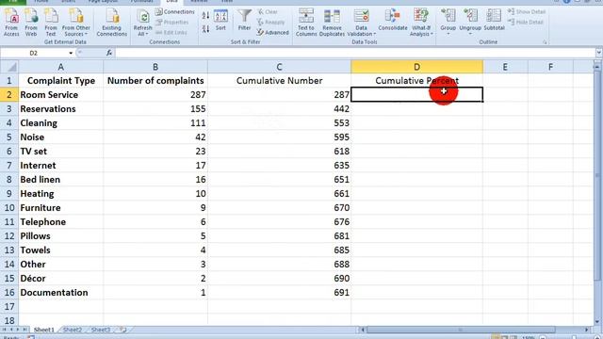Click the Reservations cell
Viewport: 603px width, 339px height.
(x=60, y=109)
